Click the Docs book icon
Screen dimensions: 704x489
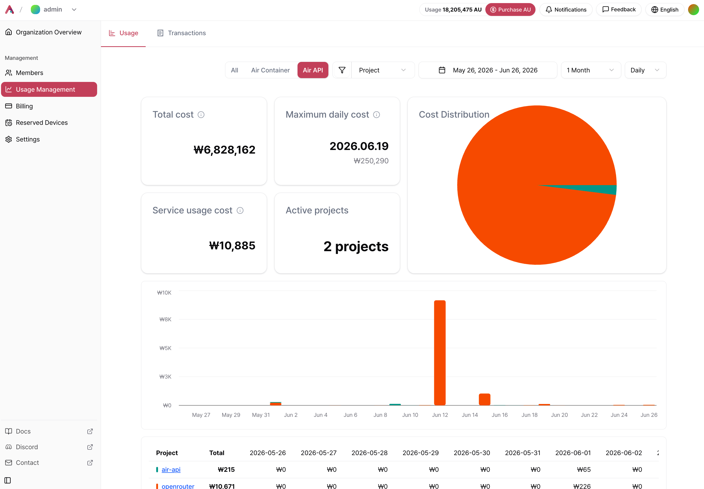click(x=8, y=431)
